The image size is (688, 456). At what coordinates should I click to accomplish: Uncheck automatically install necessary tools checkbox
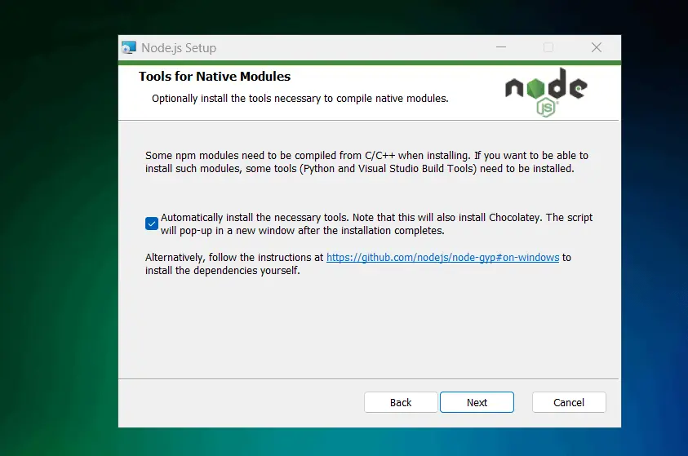pyautogui.click(x=151, y=224)
